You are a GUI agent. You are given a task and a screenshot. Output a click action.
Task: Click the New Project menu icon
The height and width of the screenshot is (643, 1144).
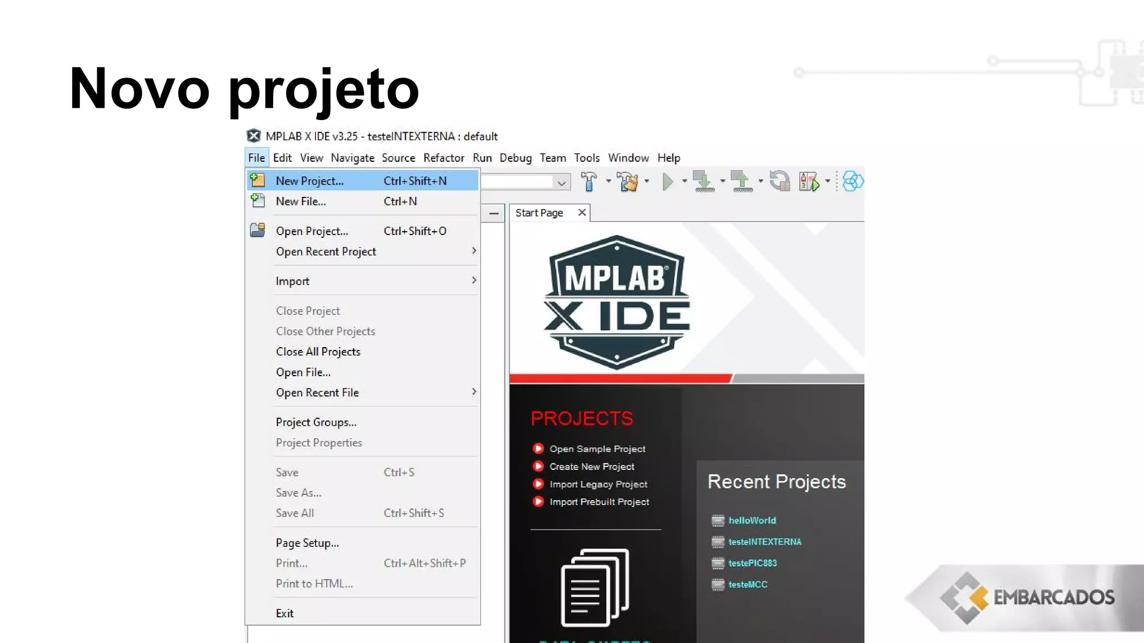coord(258,180)
